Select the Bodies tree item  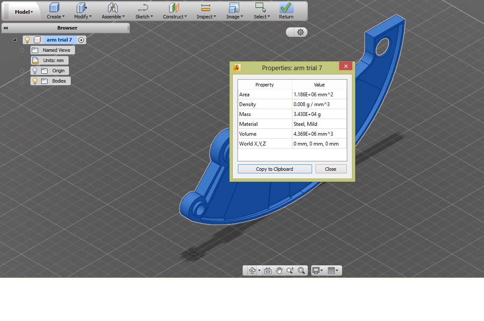tap(59, 81)
